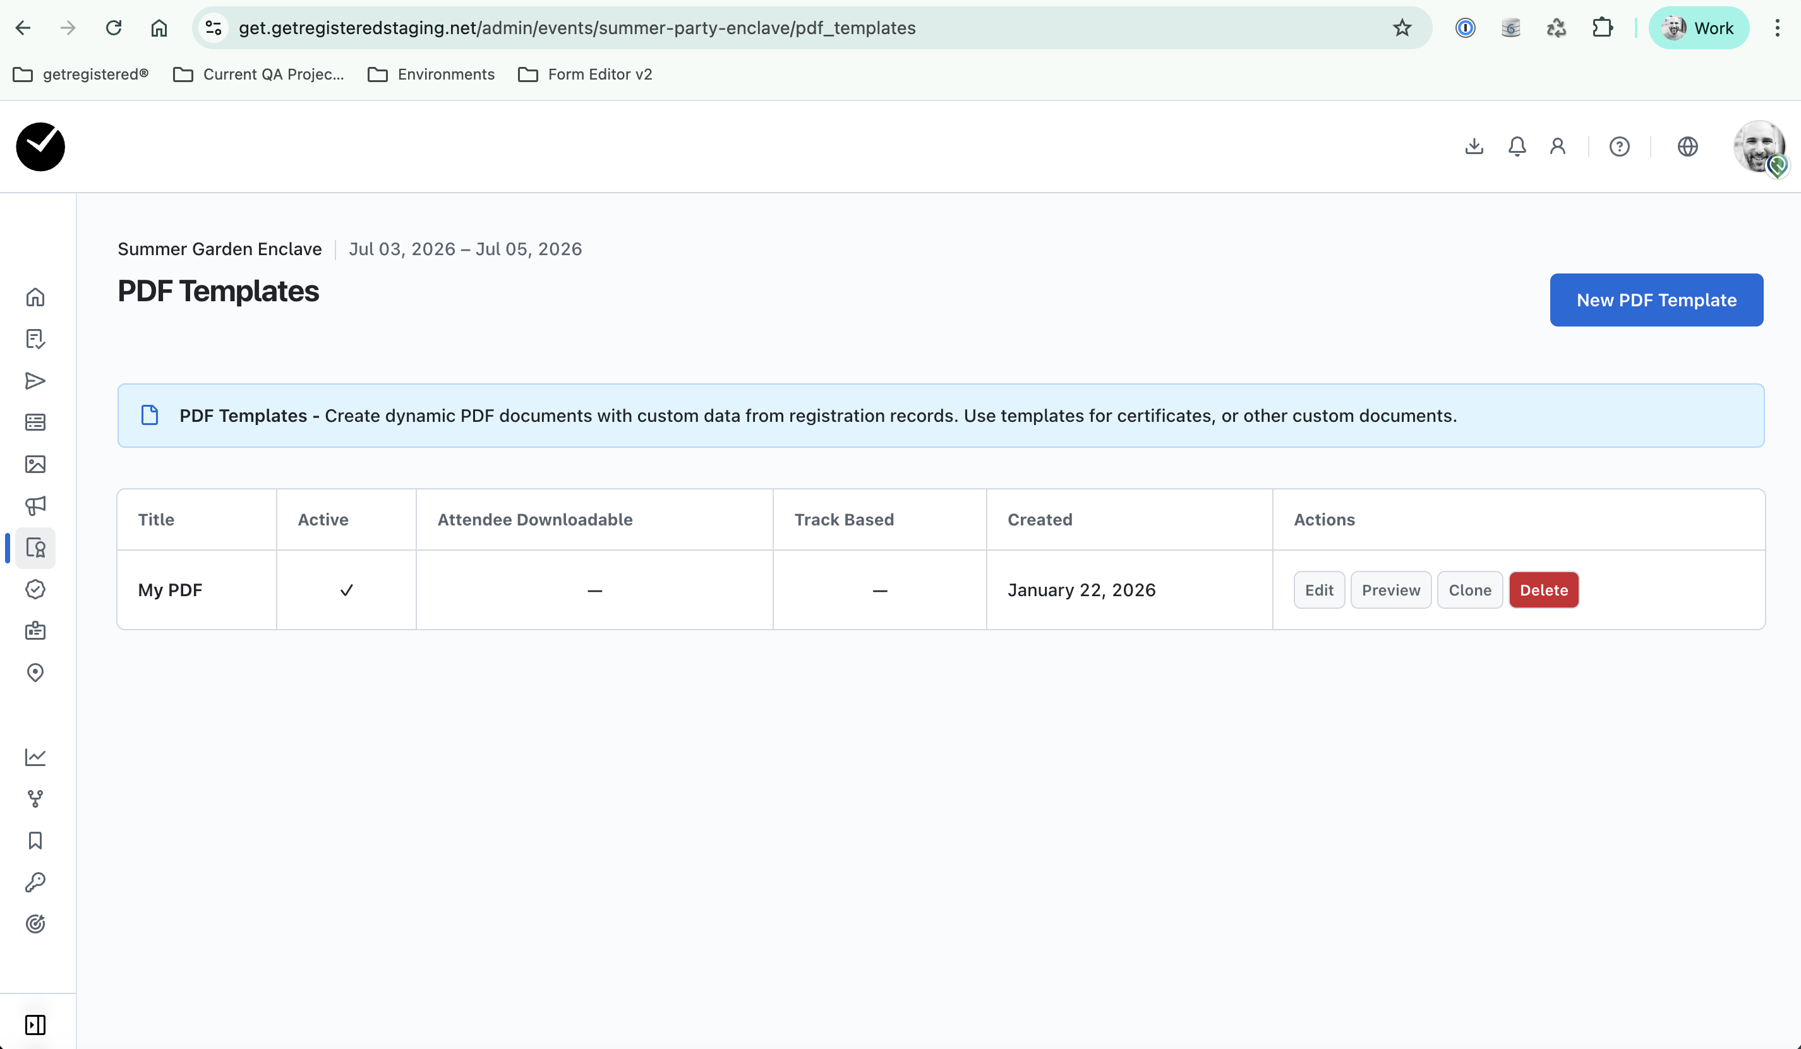Open the analytics line-chart sidebar icon
This screenshot has height=1049, width=1801.
(x=35, y=757)
